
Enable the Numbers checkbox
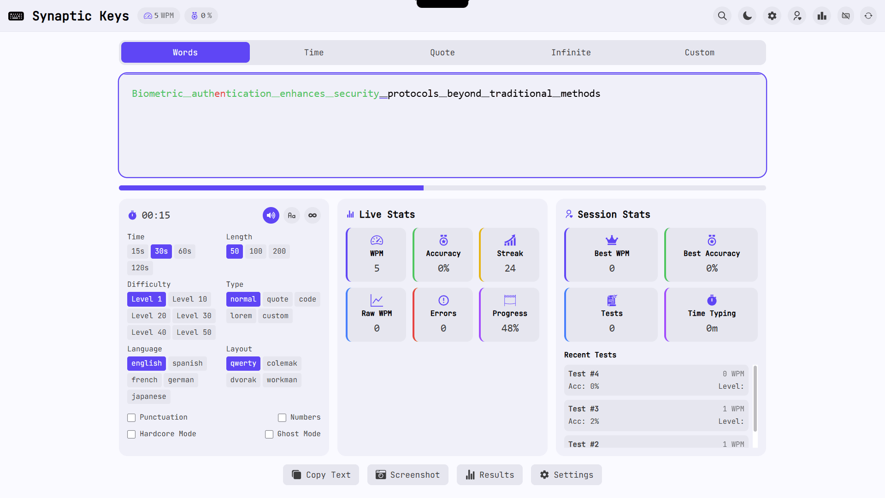click(282, 418)
